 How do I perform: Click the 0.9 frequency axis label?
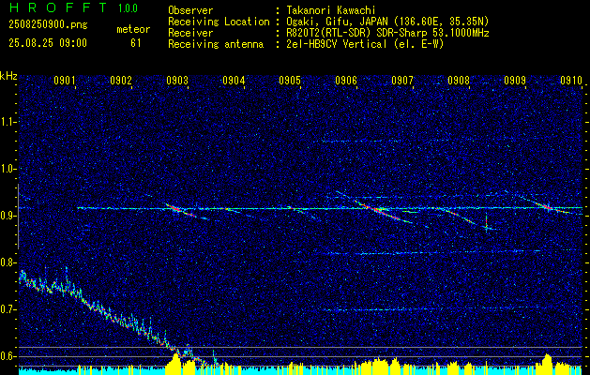coord(8,216)
